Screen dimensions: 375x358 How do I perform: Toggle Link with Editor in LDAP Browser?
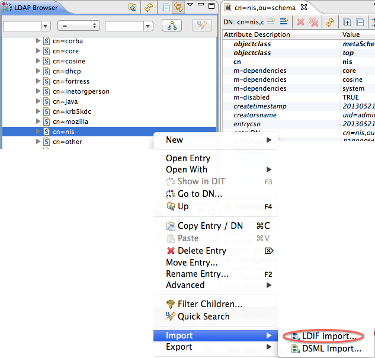[177, 8]
